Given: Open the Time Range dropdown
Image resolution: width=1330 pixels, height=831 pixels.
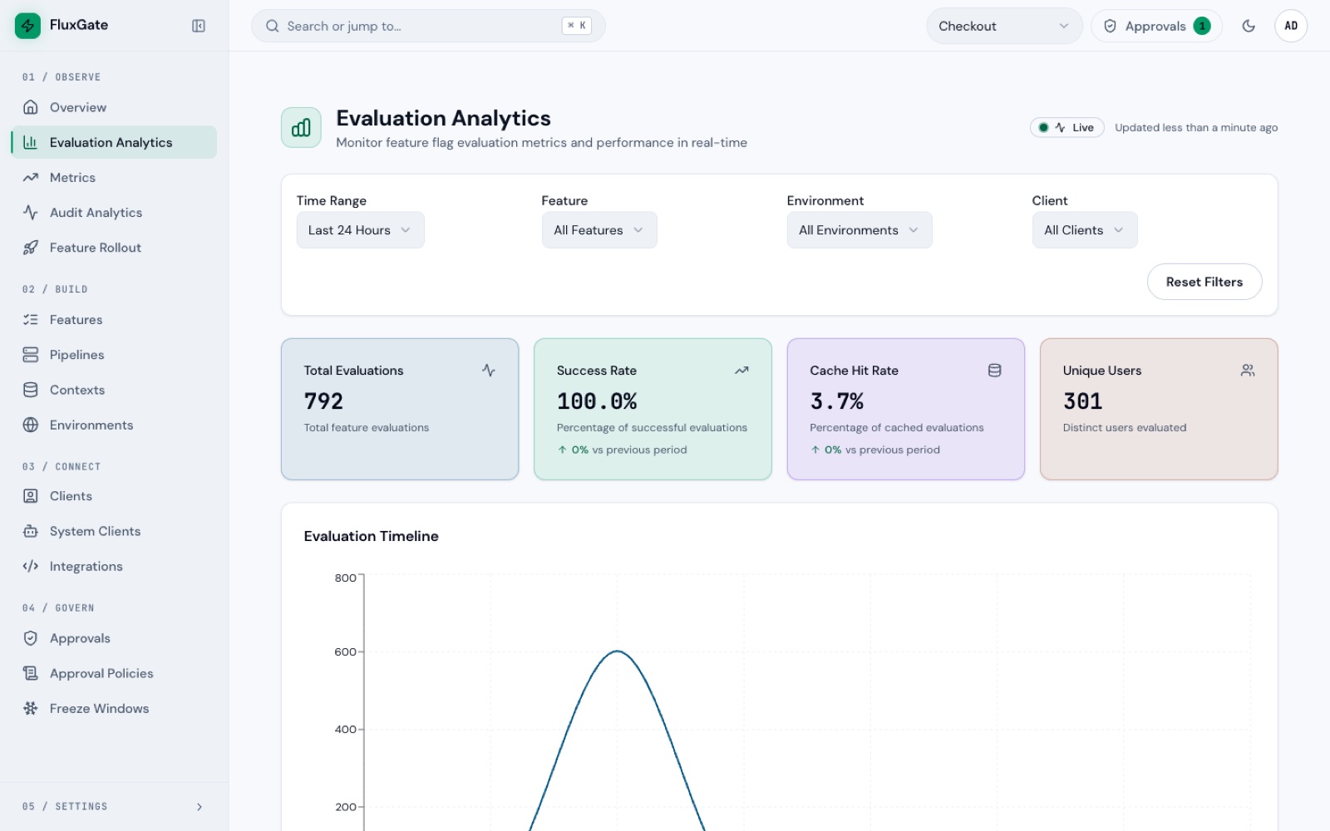Looking at the screenshot, I should [360, 230].
